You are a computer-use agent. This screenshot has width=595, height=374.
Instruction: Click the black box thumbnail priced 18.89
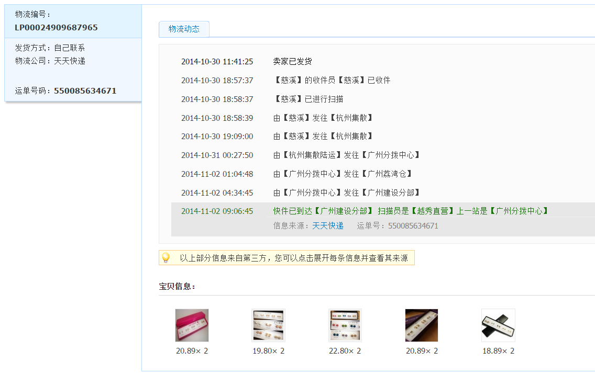[x=498, y=325]
